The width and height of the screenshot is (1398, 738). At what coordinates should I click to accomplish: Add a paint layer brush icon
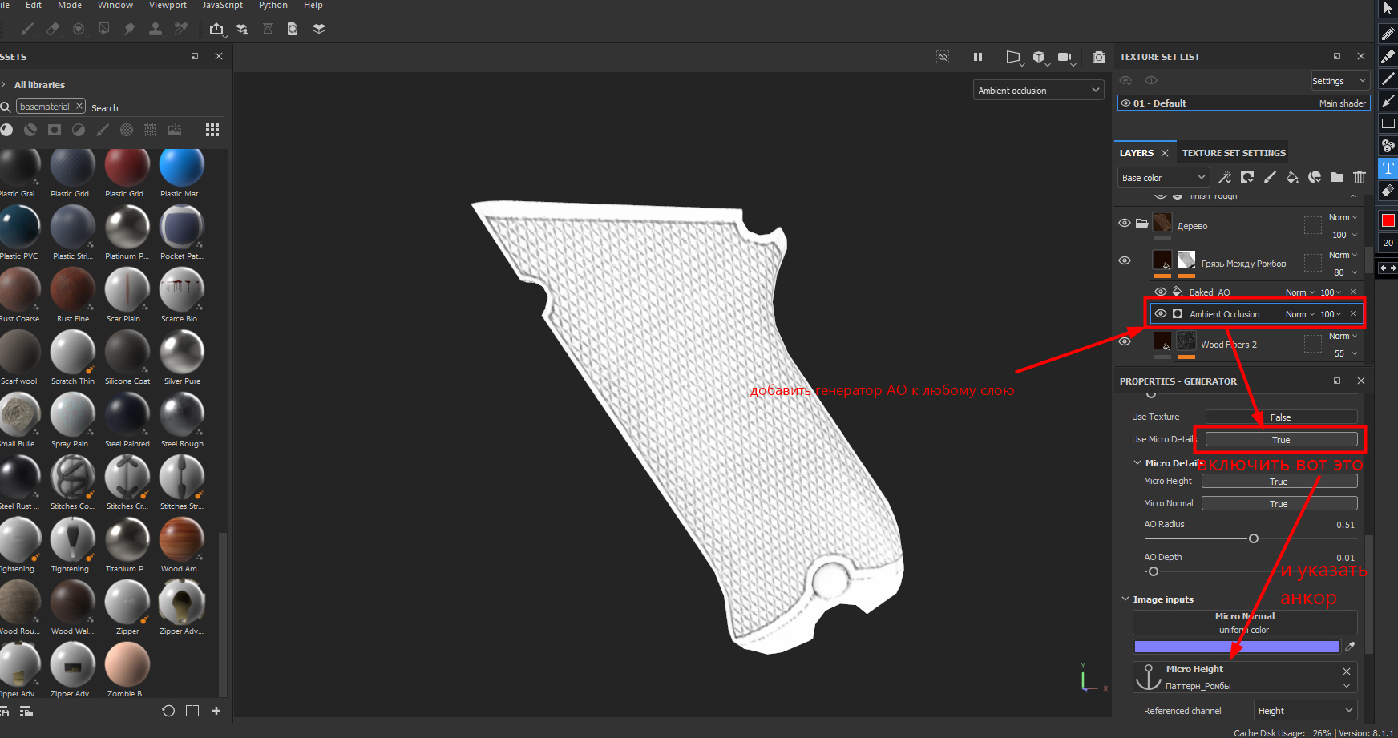1270,177
